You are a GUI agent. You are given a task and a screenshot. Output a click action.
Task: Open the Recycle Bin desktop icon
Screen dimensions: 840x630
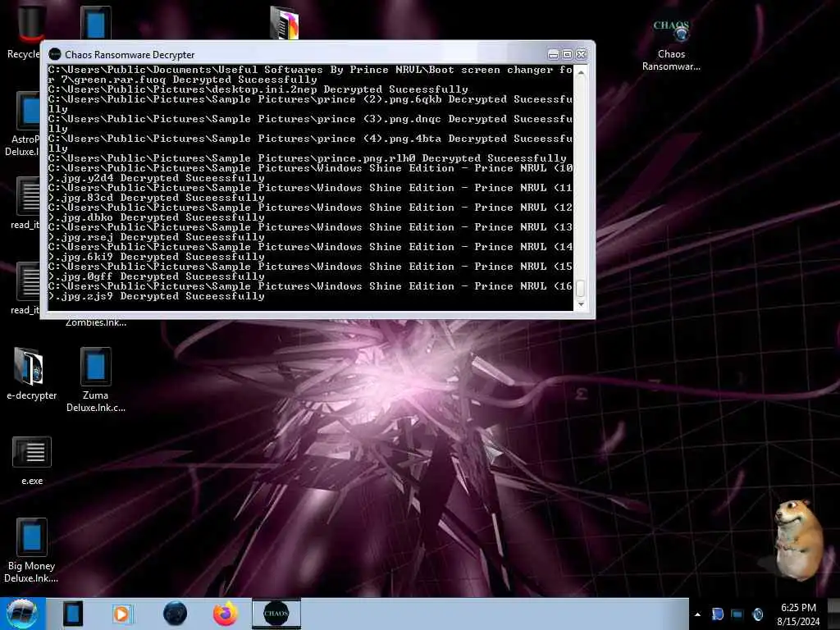tap(24, 30)
